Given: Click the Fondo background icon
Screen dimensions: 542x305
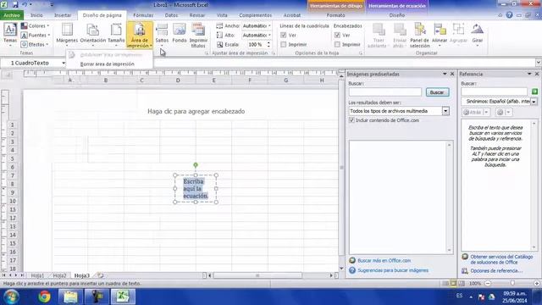Looking at the screenshot, I should [x=180, y=34].
